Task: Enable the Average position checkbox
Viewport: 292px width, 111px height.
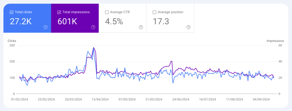Action: 154,12
